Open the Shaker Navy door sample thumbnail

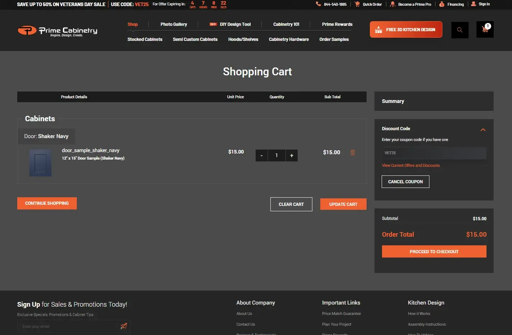[x=40, y=163]
